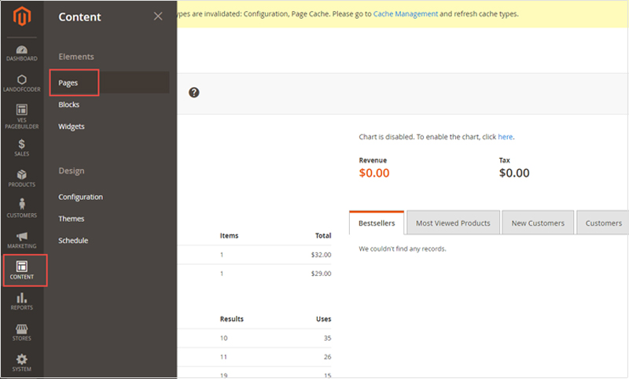Viewport: 629px width, 379px height.
Task: Open the Ves Pagebuilder icon
Action: tap(22, 109)
